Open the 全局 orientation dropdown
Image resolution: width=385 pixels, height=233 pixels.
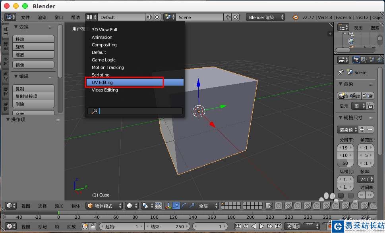[208, 206]
